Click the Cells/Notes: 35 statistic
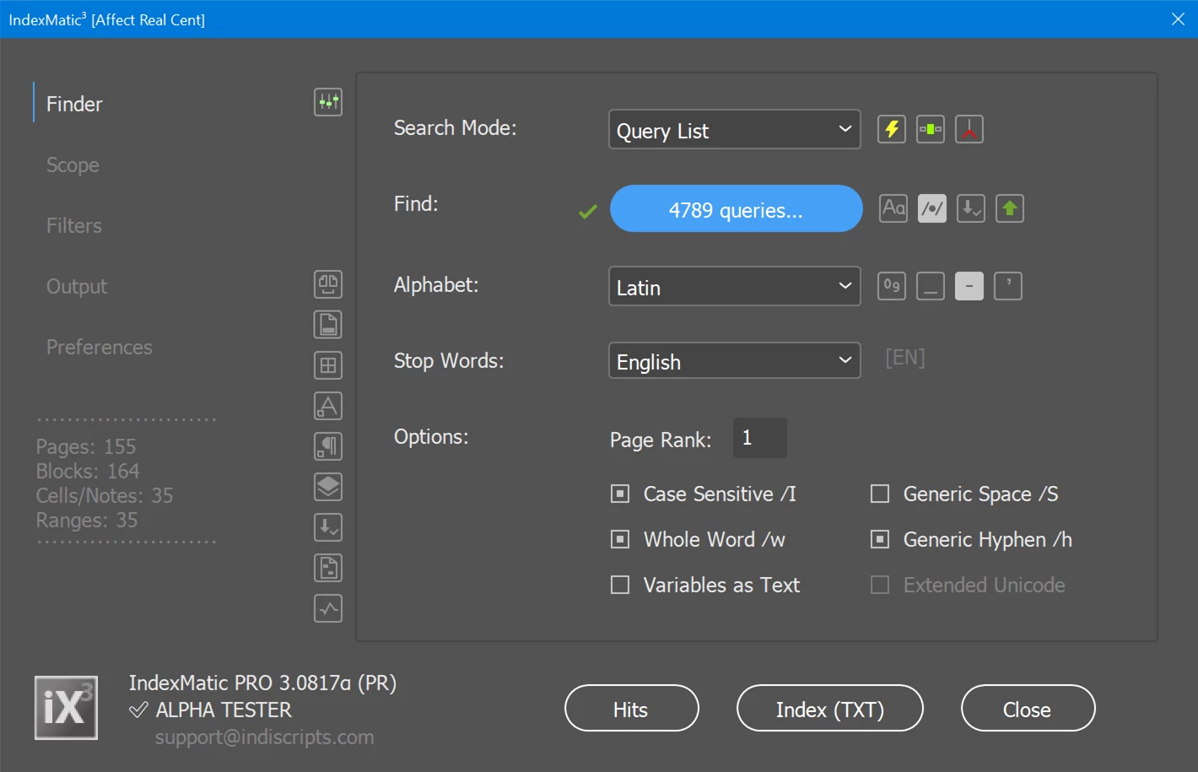Viewport: 1198px width, 772px height. pyautogui.click(x=105, y=495)
